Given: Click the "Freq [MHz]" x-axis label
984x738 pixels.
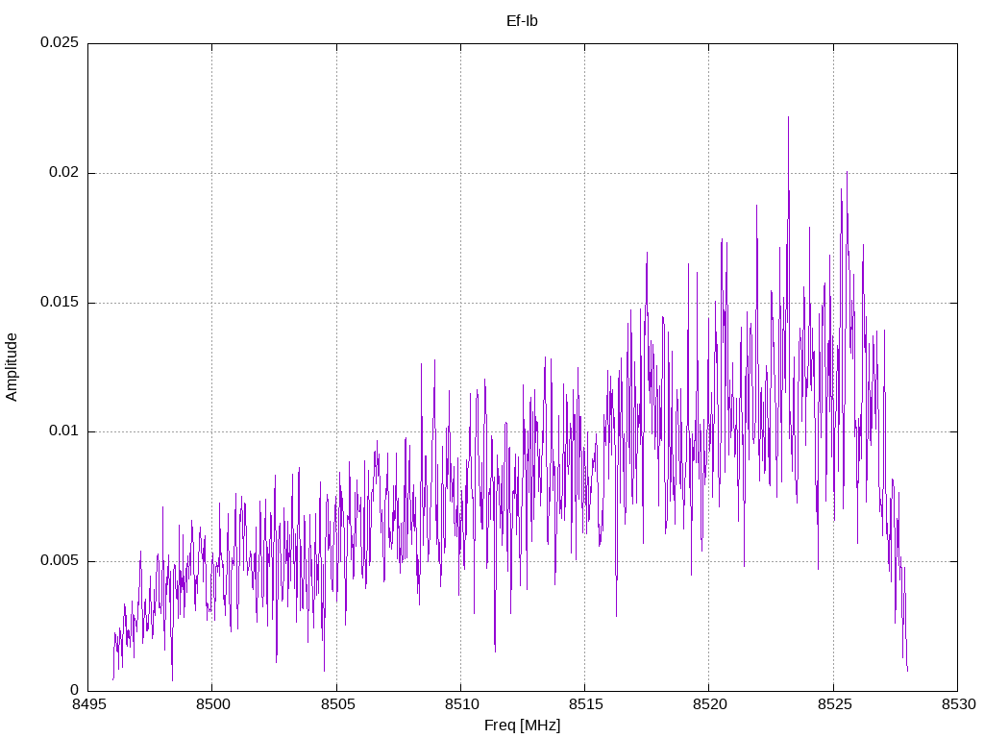Looking at the screenshot, I should click(522, 726).
